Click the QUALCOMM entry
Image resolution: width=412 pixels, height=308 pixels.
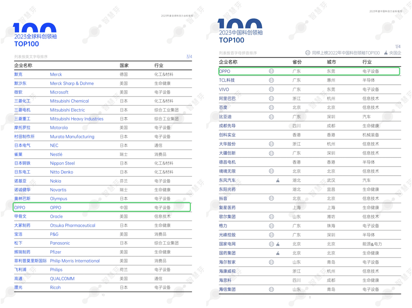62,279
